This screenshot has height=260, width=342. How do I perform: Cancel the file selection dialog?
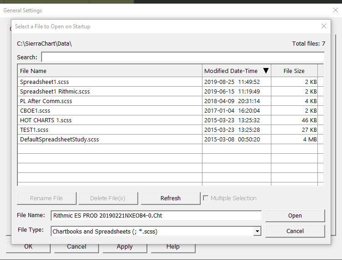(295, 231)
